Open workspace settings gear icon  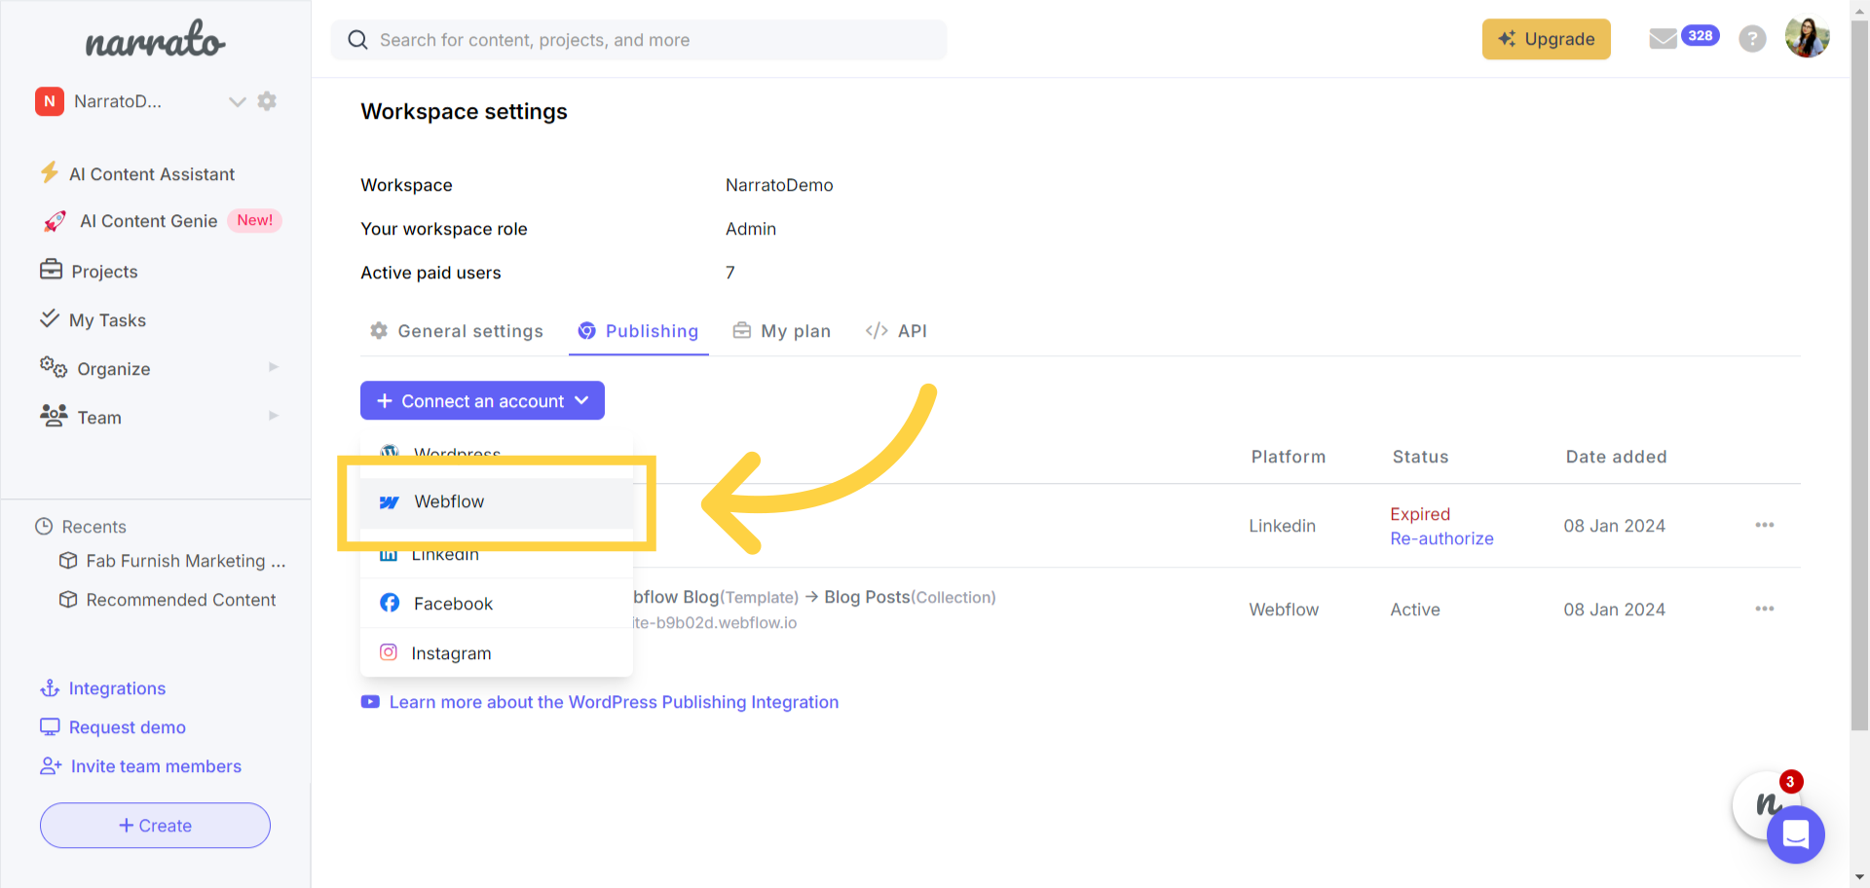267,101
